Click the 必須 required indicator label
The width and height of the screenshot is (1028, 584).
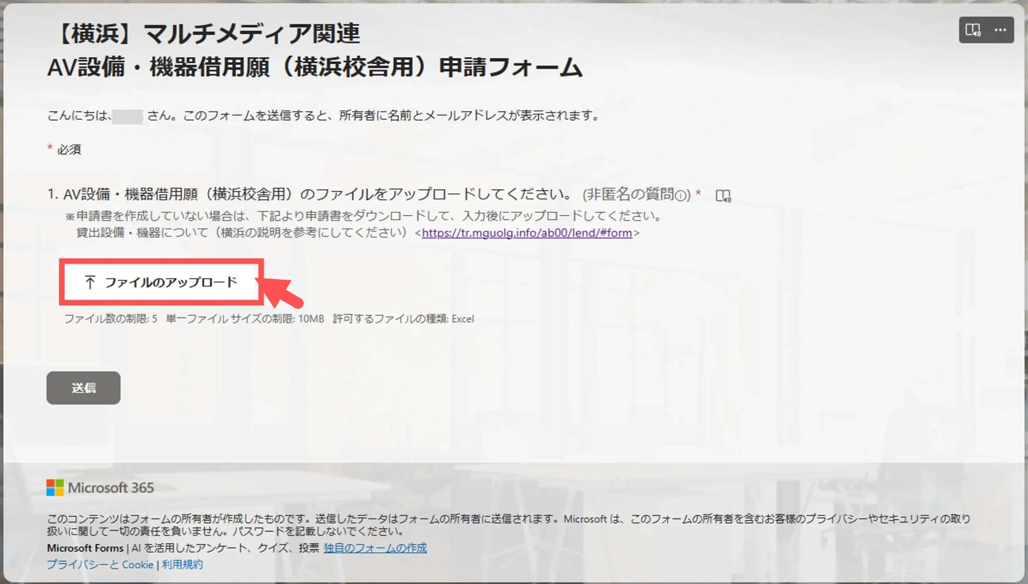click(x=69, y=150)
